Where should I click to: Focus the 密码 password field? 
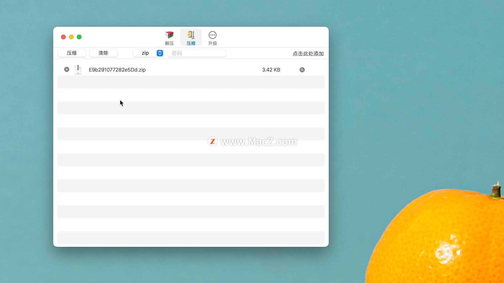197,53
